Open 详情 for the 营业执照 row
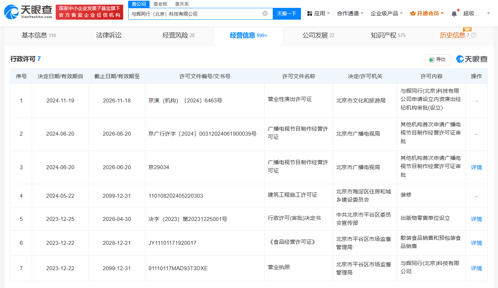 tap(476, 268)
